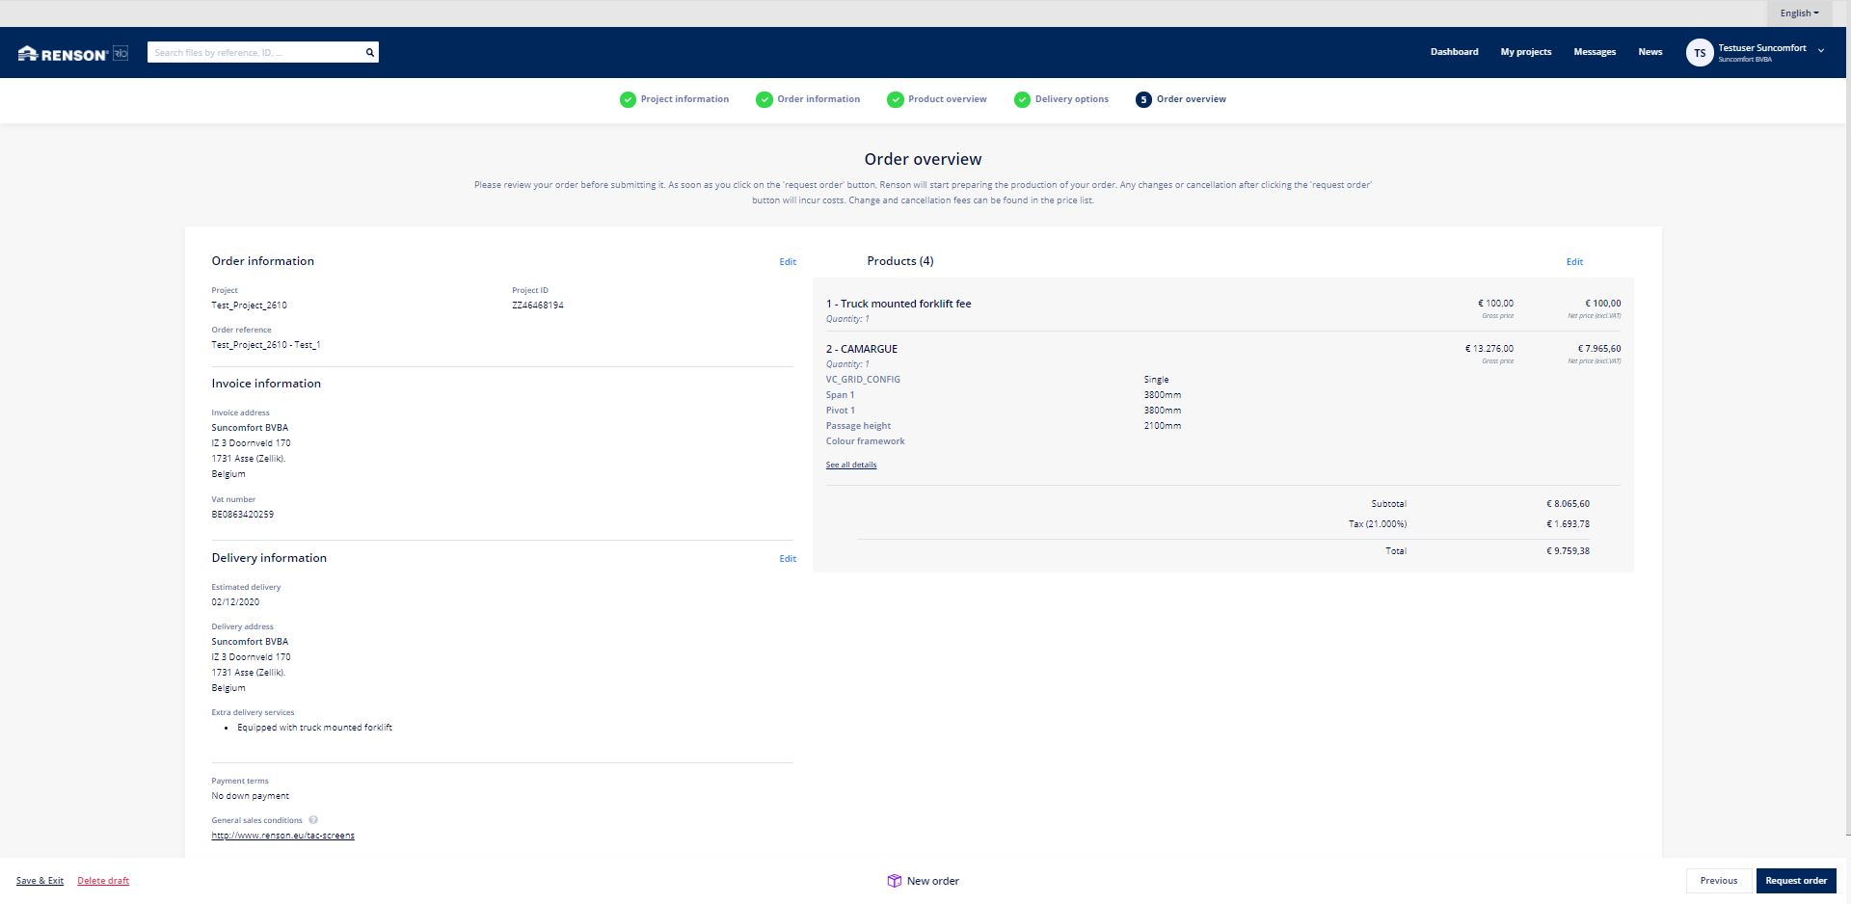Click the help icon beside General sales conditions

pyautogui.click(x=313, y=820)
